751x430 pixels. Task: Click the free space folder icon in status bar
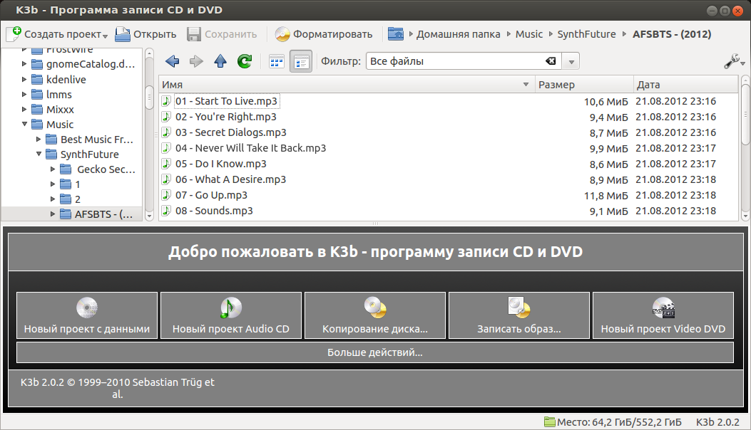(x=549, y=422)
